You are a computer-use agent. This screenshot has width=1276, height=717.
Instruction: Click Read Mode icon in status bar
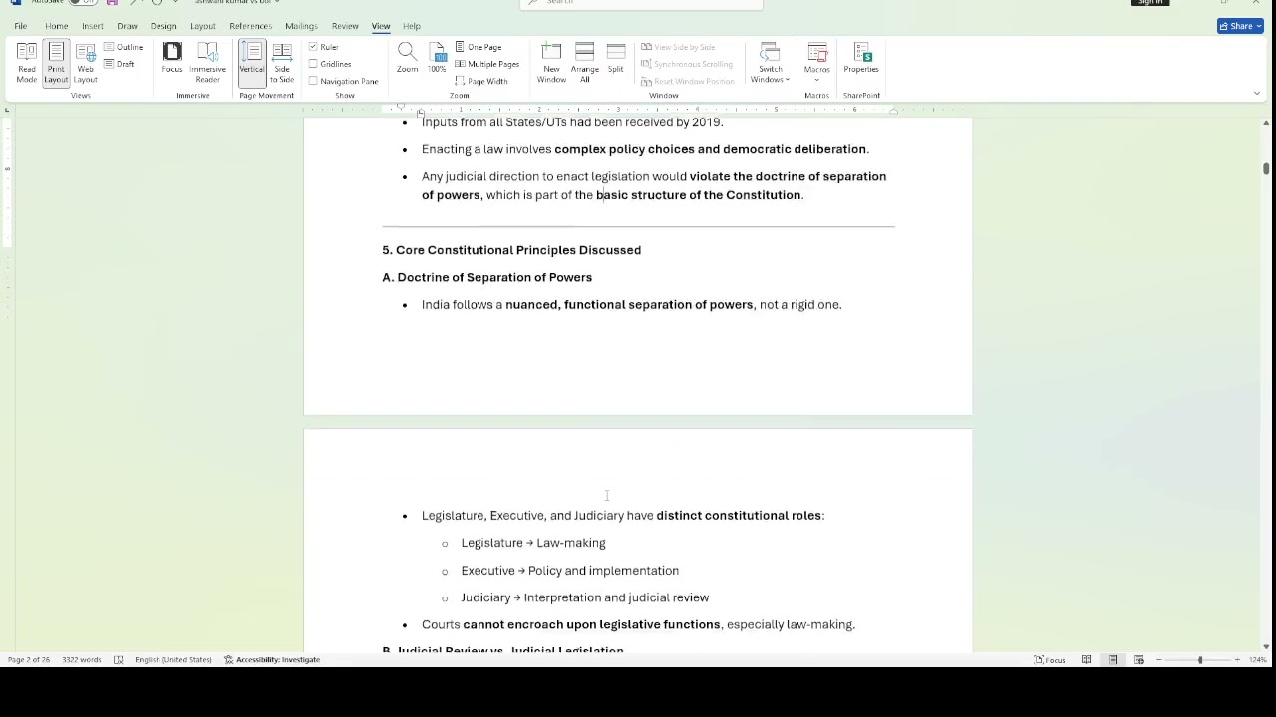point(1086,660)
